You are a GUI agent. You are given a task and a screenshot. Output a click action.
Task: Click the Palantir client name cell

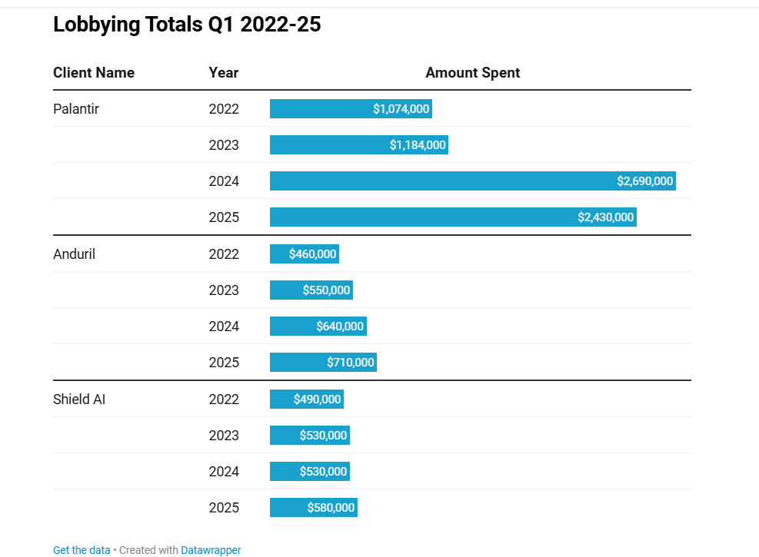pos(76,109)
